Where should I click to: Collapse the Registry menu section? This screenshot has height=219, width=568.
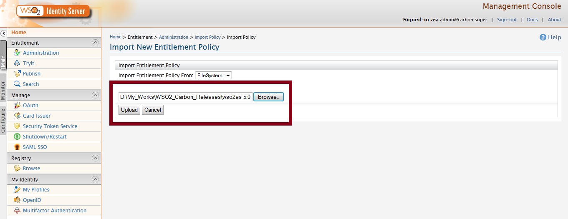(x=95, y=158)
